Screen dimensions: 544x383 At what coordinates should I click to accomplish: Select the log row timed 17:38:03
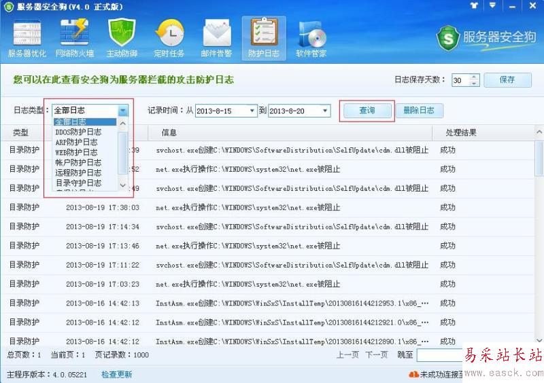click(267, 207)
